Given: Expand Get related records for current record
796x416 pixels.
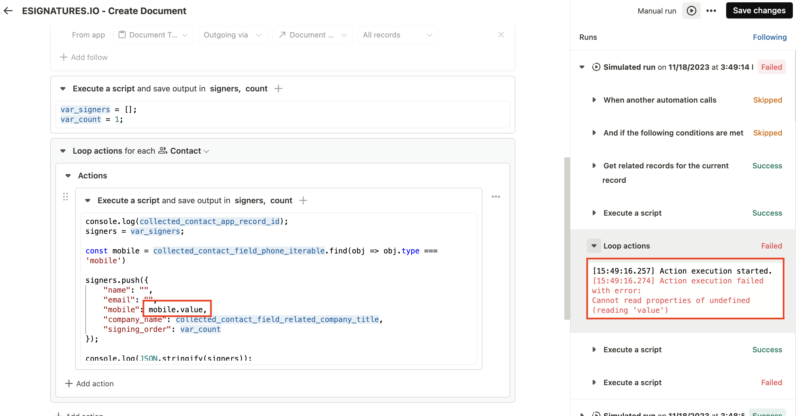Looking at the screenshot, I should 594,165.
